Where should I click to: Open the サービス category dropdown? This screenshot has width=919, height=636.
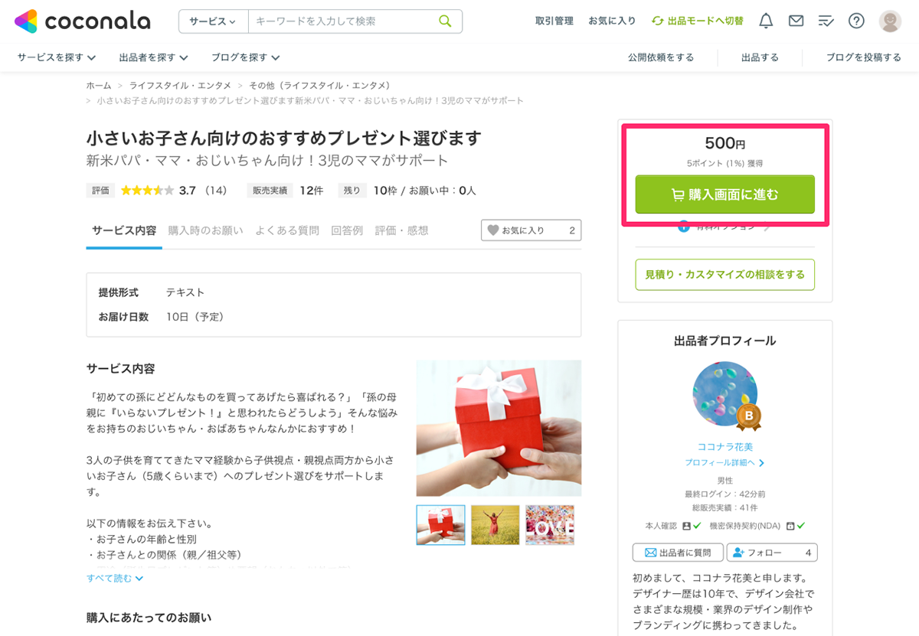click(x=213, y=21)
